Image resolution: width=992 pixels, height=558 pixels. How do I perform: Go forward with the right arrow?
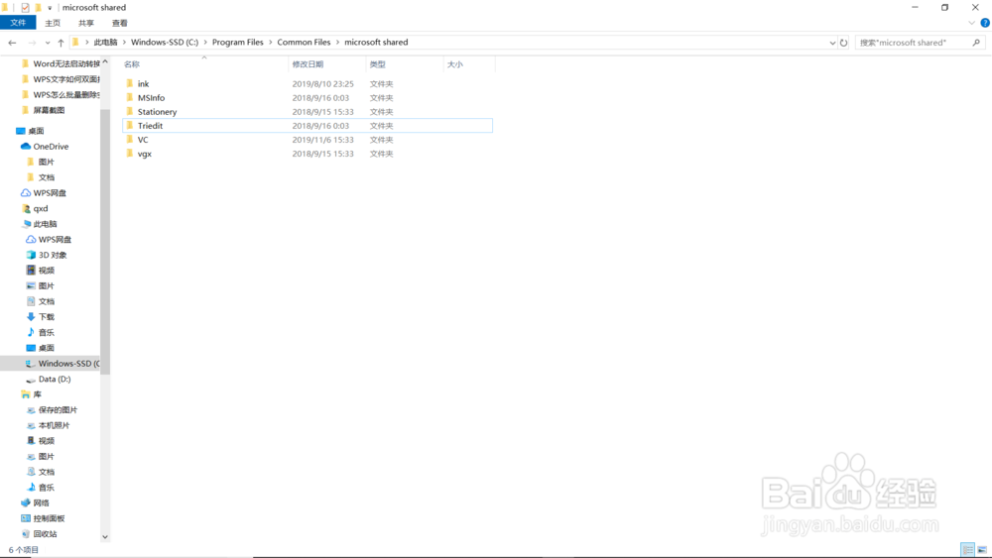(32, 43)
